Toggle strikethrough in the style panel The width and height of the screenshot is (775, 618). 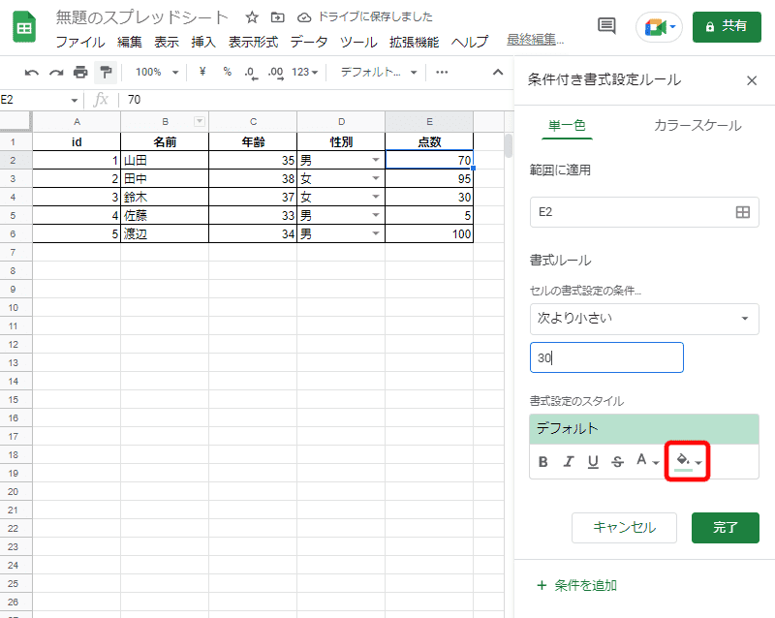click(617, 462)
